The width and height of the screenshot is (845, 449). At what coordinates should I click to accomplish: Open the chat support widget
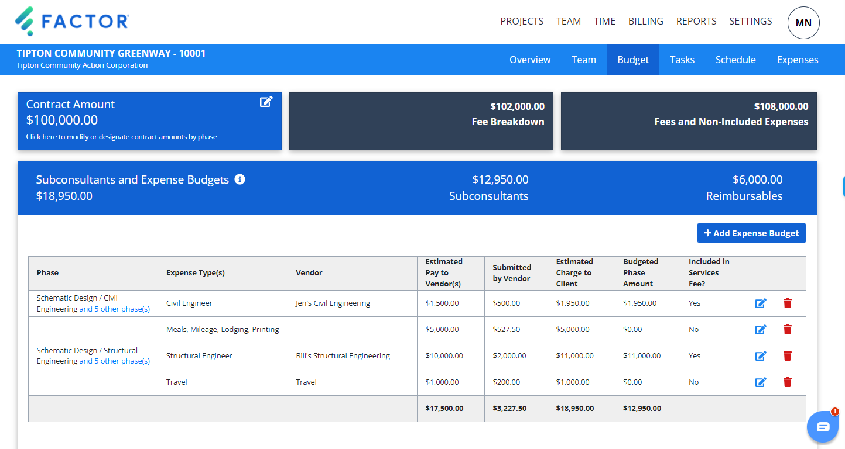(823, 426)
